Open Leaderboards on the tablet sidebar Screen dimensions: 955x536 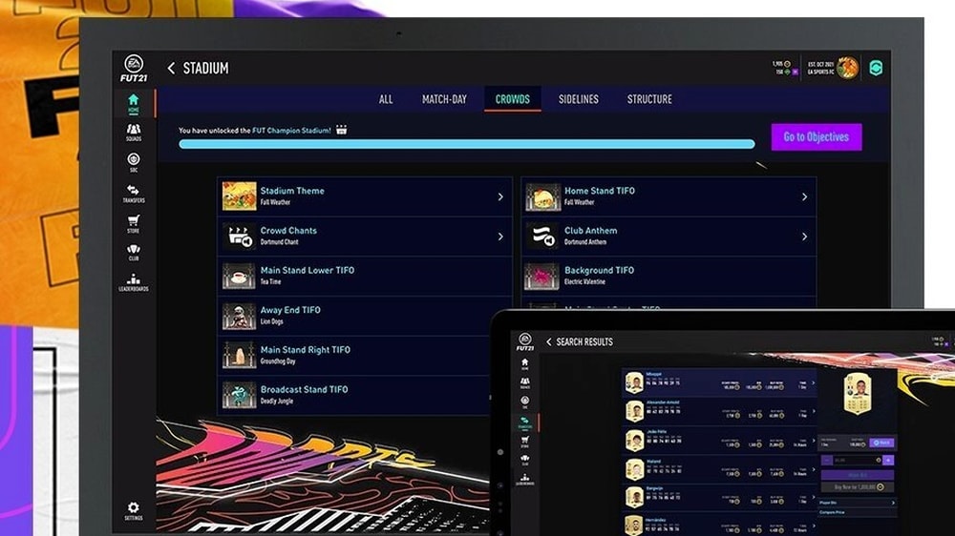[524, 480]
